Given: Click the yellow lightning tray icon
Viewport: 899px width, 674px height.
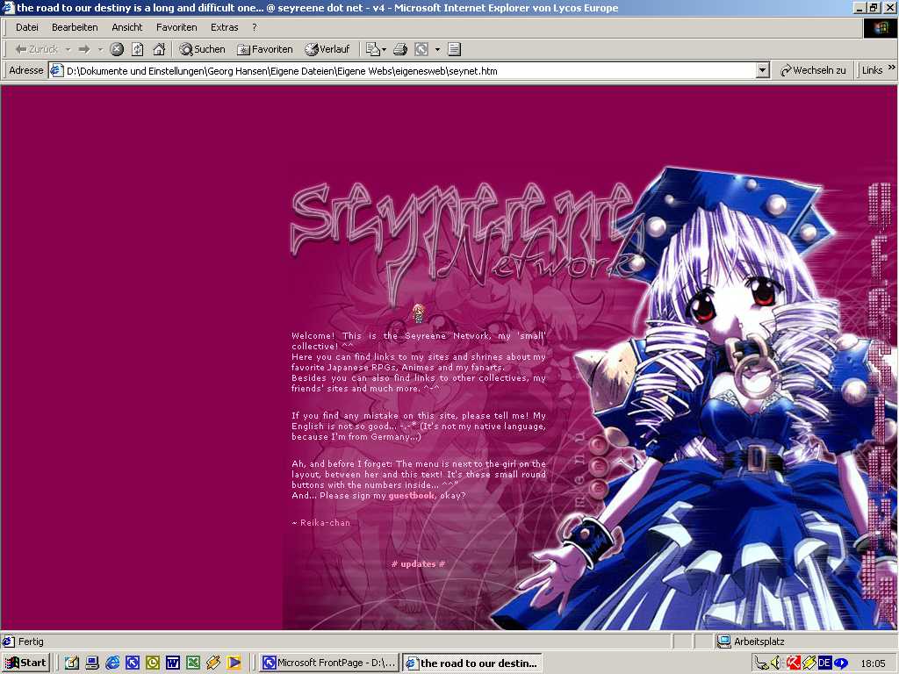Looking at the screenshot, I should click(809, 663).
